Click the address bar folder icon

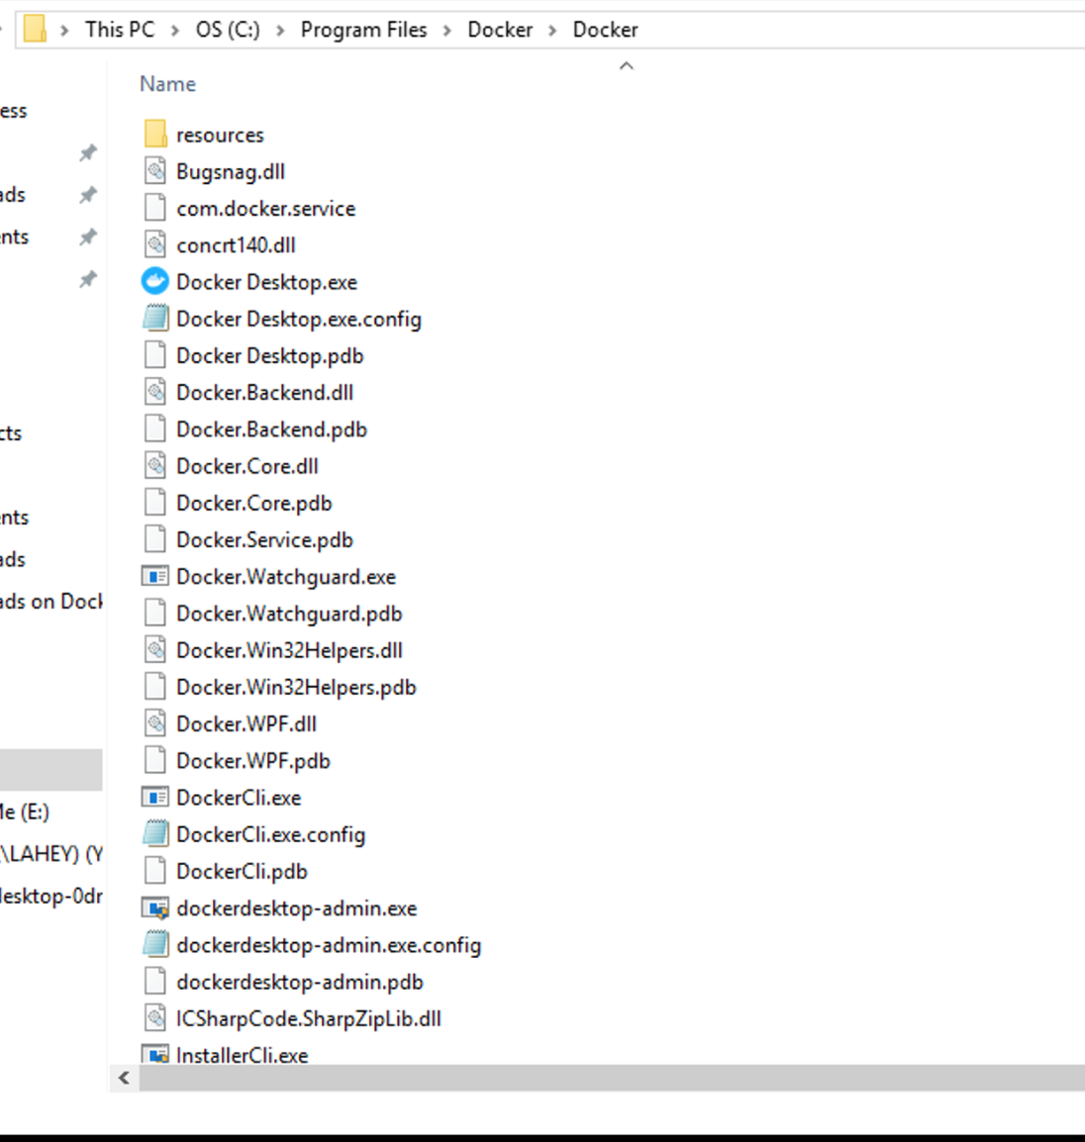coord(35,29)
